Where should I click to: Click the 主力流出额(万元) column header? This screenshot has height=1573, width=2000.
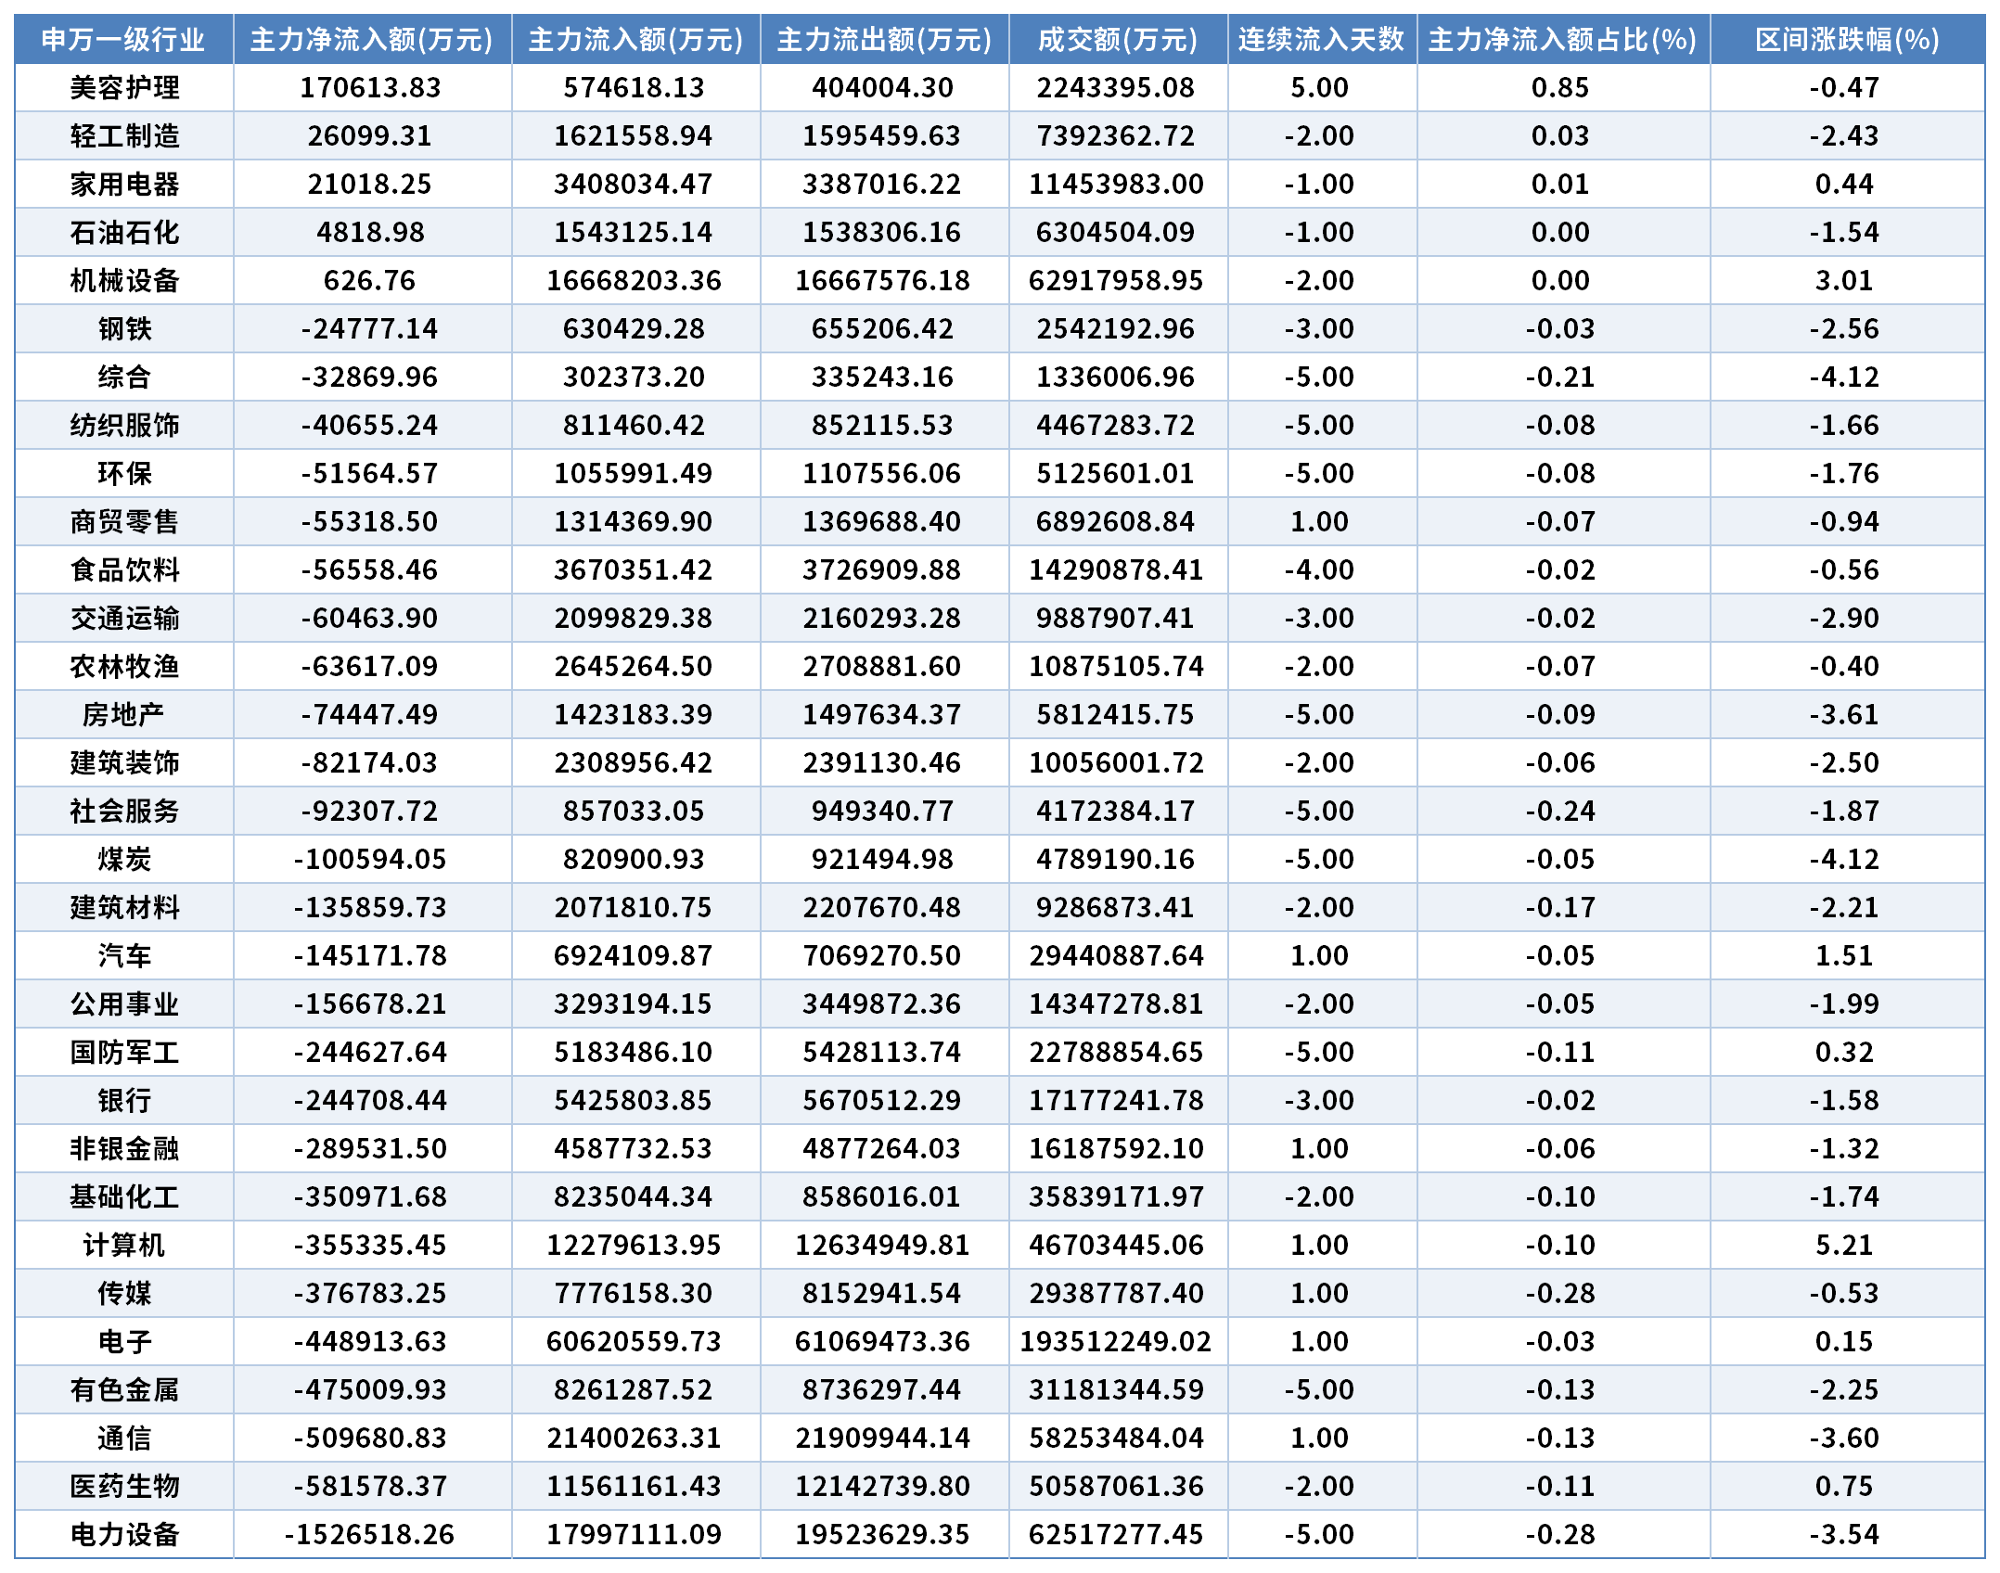pyautogui.click(x=885, y=40)
